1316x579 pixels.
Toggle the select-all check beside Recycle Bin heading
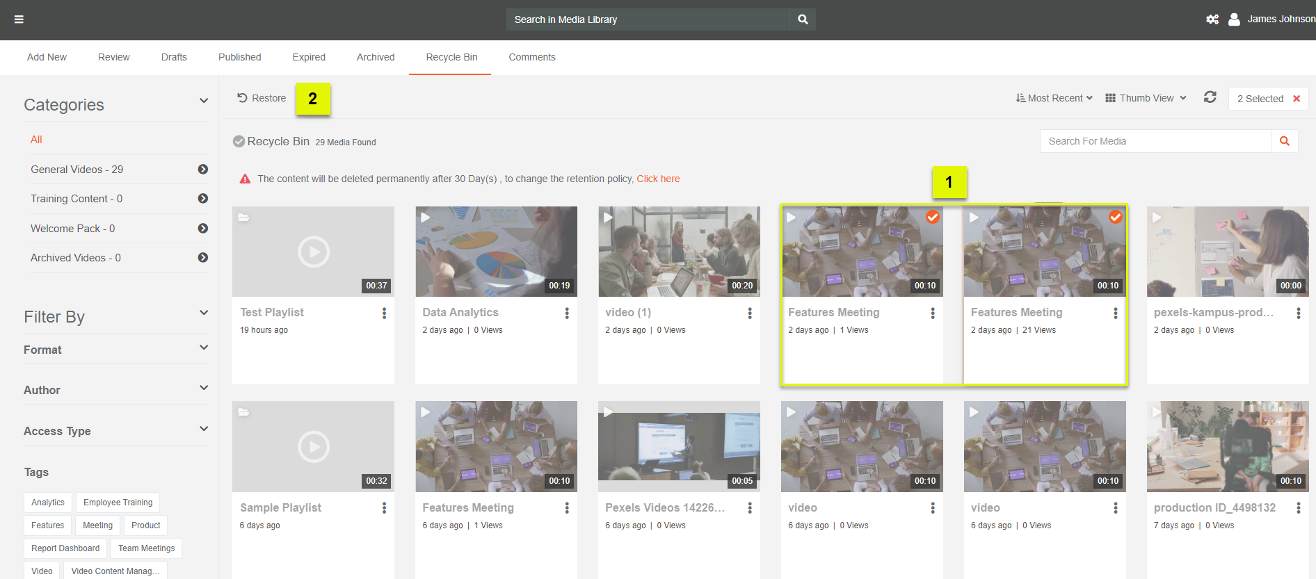(239, 142)
